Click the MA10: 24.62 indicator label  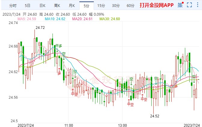click(x=55, y=19)
